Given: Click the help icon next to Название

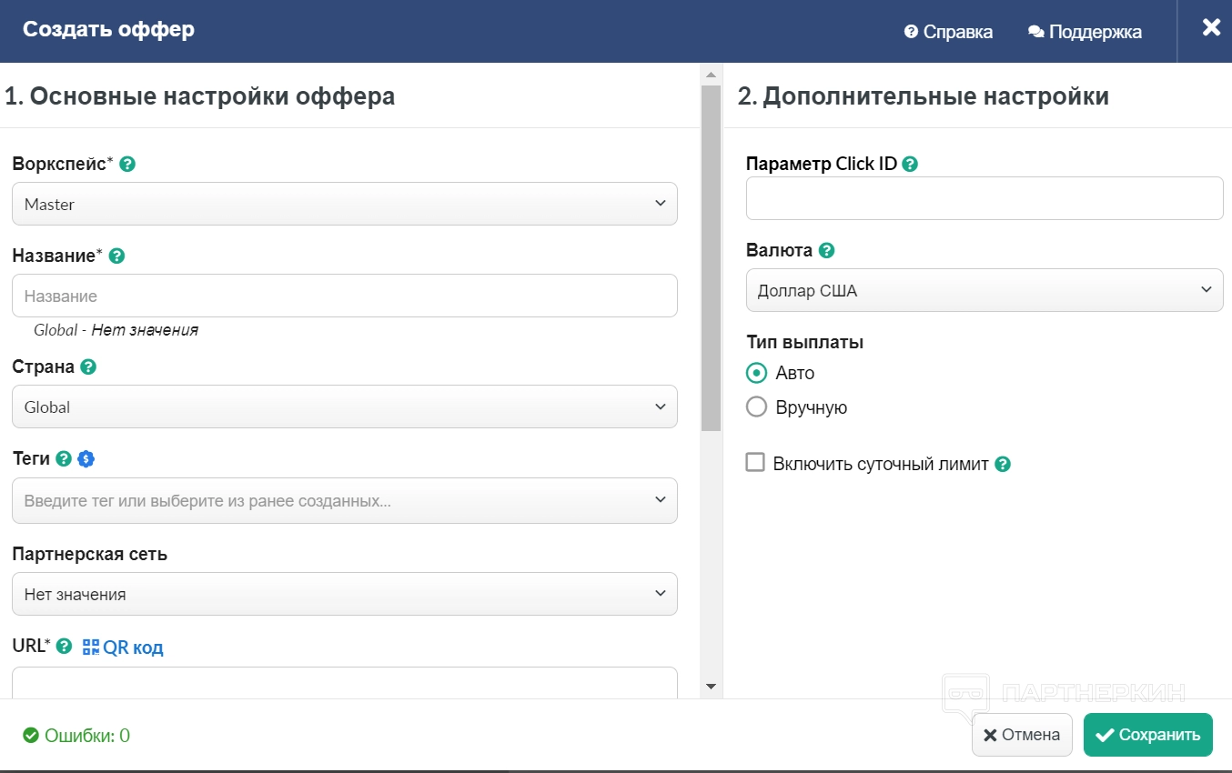Looking at the screenshot, I should pyautogui.click(x=116, y=256).
